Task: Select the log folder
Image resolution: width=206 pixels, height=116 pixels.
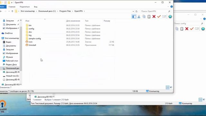Action: click(30, 35)
